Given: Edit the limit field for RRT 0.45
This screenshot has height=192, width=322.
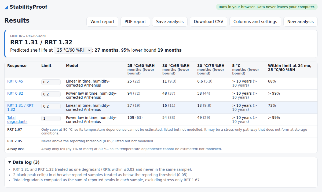Looking at the screenshot, I should tap(51, 82).
